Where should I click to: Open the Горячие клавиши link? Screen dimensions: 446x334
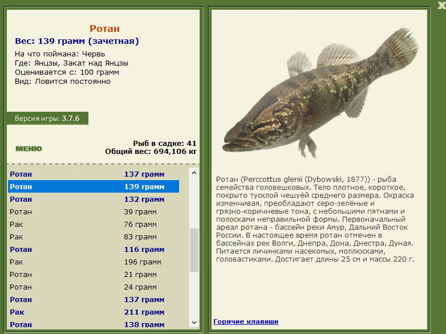point(246,321)
